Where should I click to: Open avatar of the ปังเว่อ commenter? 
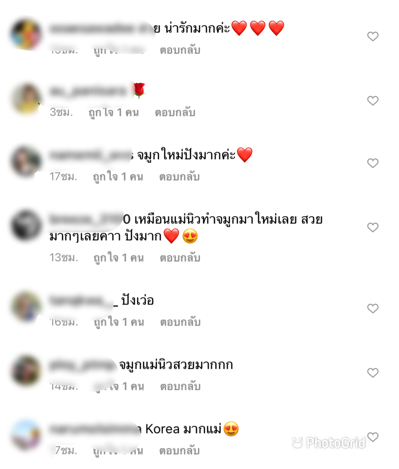tap(26, 306)
